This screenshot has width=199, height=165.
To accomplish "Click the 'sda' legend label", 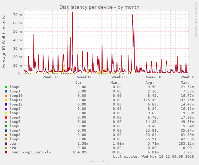I will tap(13, 144).
